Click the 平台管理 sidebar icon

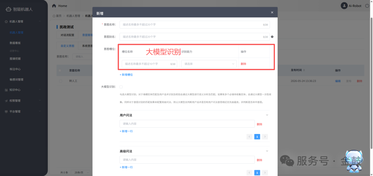coord(6,112)
